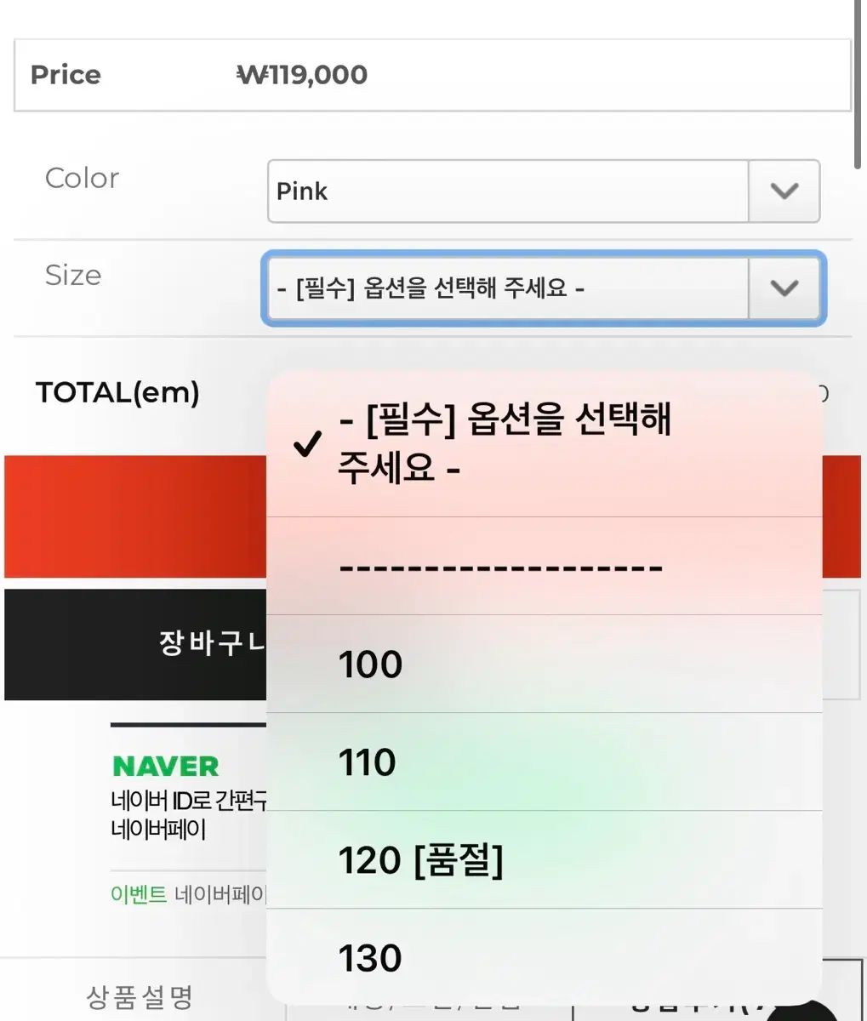Choose size 110 option

pos(545,762)
